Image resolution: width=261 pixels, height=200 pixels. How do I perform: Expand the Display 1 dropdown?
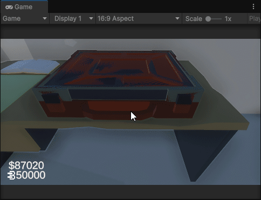[x=73, y=18]
